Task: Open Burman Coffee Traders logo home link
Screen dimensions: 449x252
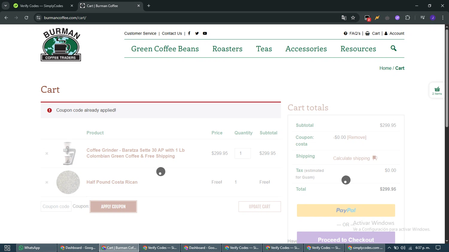Action: click(61, 45)
